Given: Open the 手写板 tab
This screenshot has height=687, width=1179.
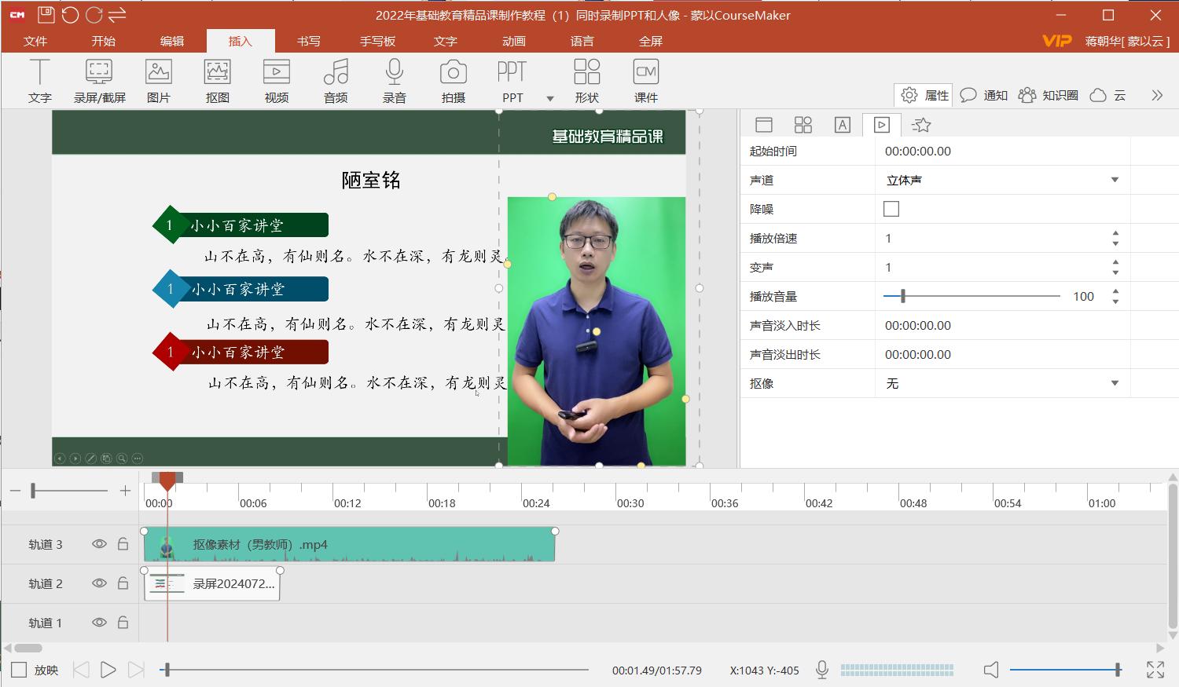Looking at the screenshot, I should 377,41.
